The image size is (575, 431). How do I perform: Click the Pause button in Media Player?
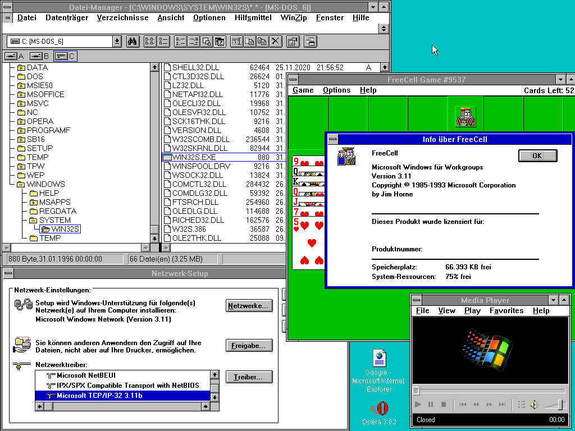431,404
